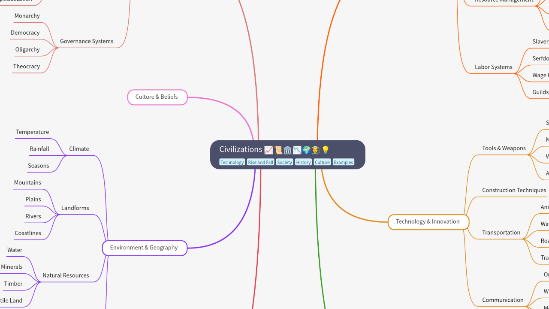Select the Oligarchy leaf
This screenshot has height=309, width=549.
(x=27, y=49)
